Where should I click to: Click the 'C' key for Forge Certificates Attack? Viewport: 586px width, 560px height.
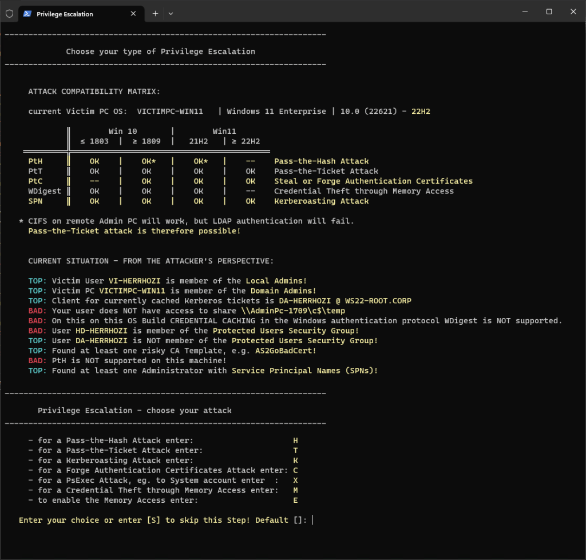point(295,470)
